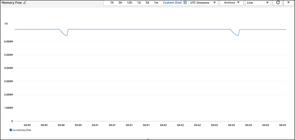
Task: Select the 1h time range
Action: point(112,3)
